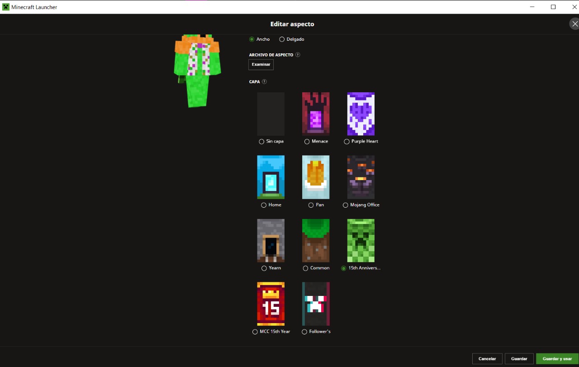This screenshot has width=579, height=367.
Task: Click the Follower's cape label
Action: (x=320, y=332)
